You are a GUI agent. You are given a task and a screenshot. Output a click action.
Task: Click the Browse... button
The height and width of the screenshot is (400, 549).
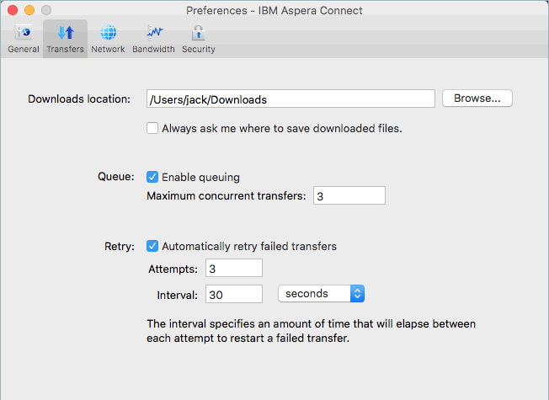pos(477,99)
